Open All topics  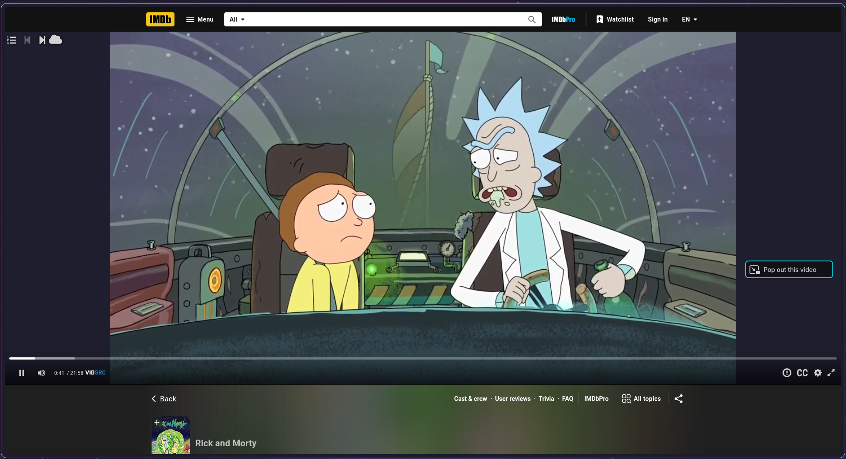pos(641,399)
